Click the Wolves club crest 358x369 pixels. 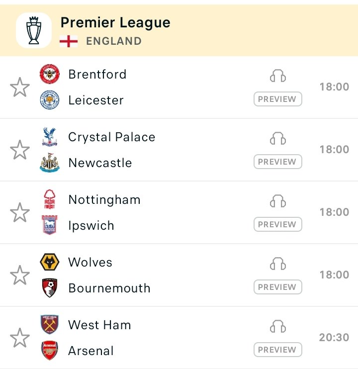pyautogui.click(x=49, y=262)
